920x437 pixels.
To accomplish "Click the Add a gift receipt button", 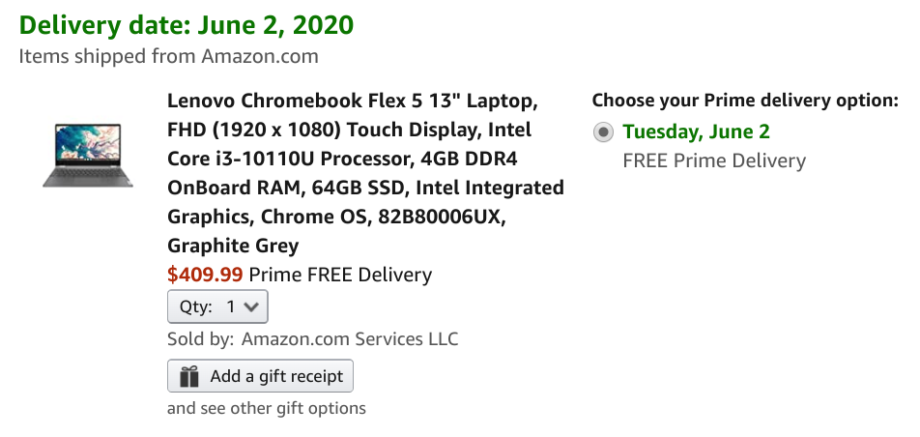I will [261, 376].
